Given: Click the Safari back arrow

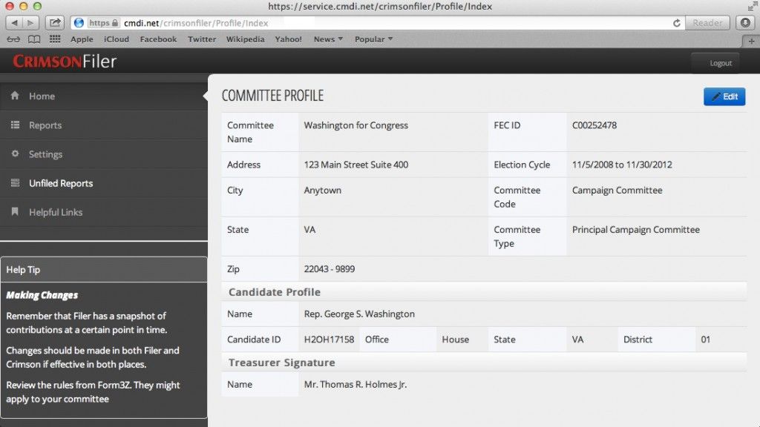Looking at the screenshot, I should [14, 23].
